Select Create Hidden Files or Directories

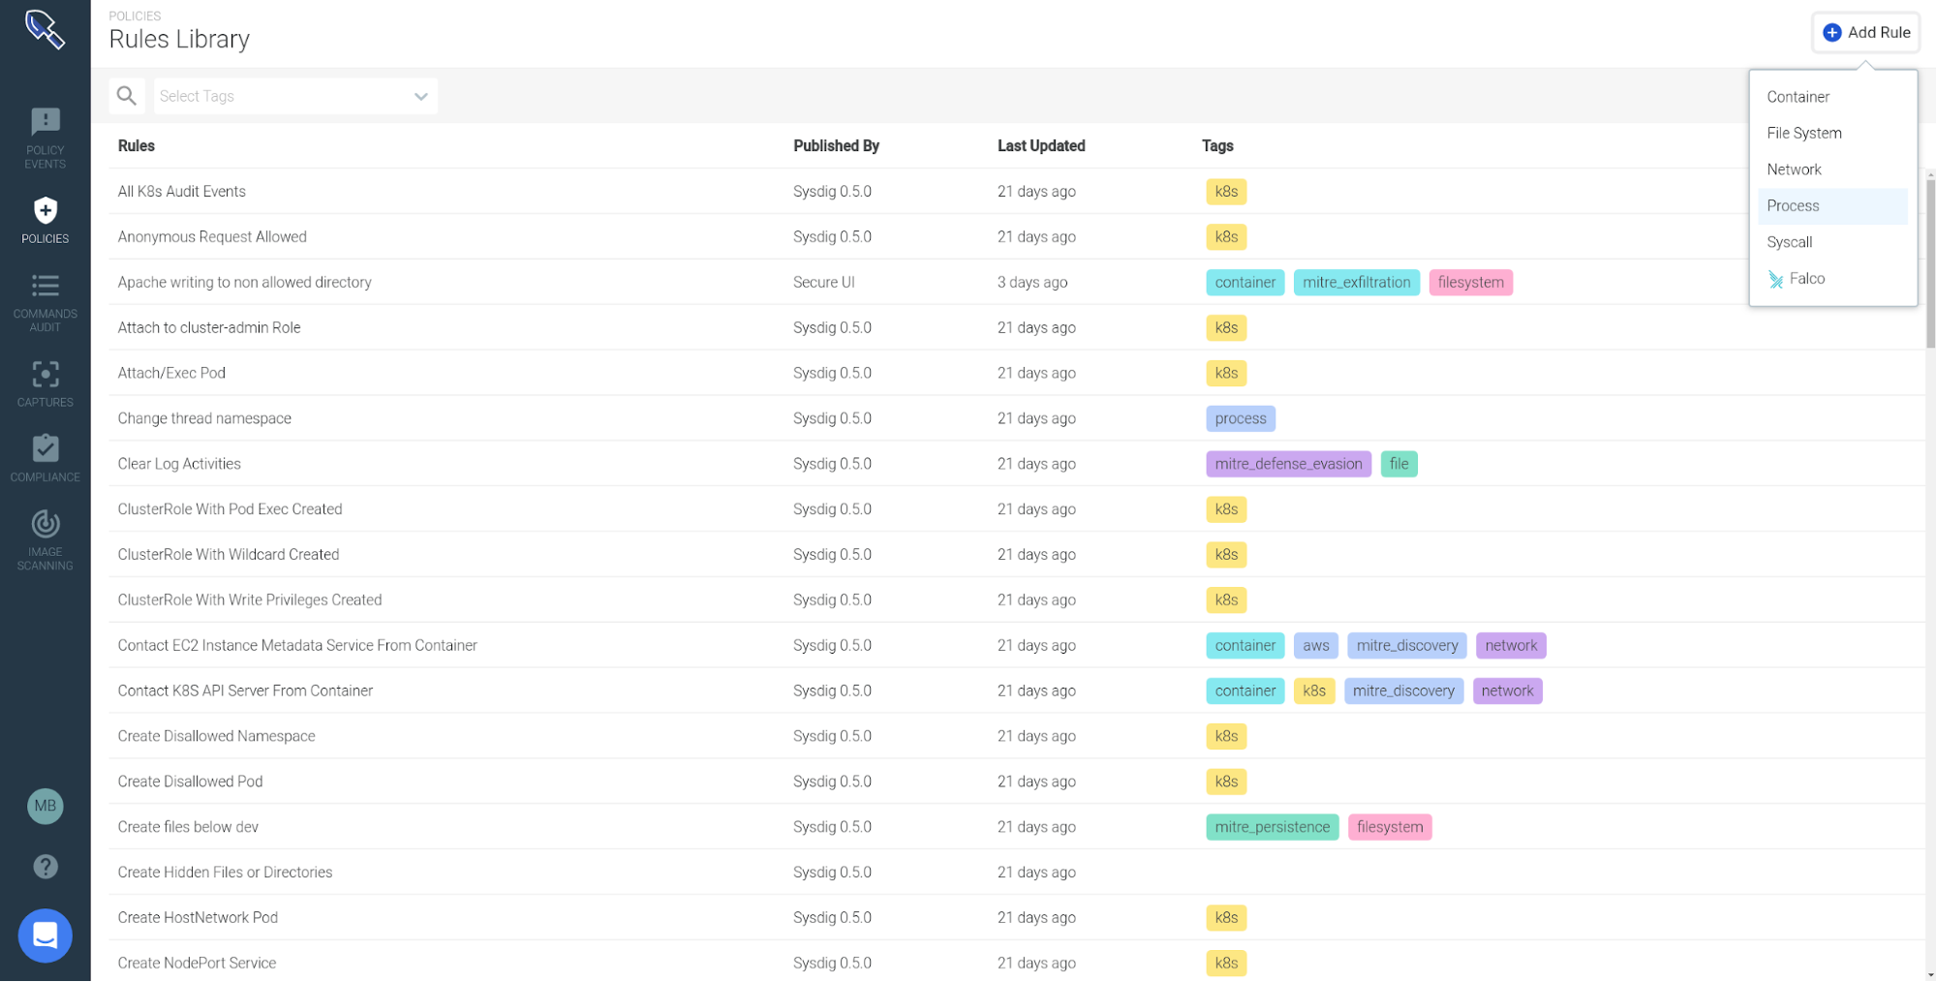pyautogui.click(x=1016, y=874)
